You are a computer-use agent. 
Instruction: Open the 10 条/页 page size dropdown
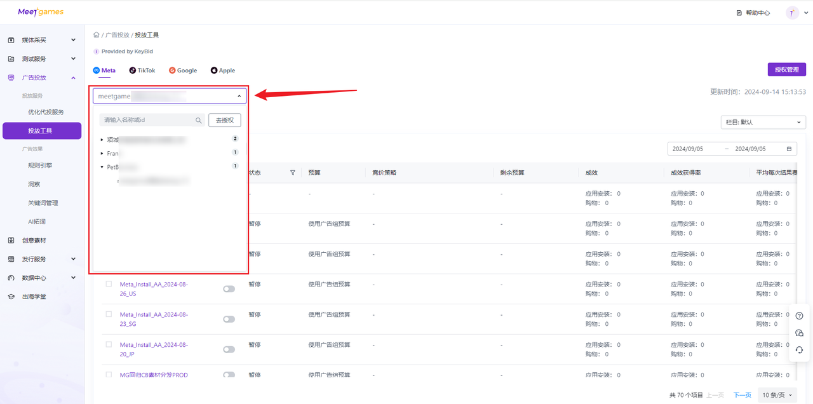coord(778,395)
